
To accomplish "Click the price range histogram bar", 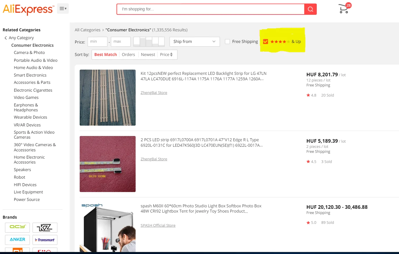I will tap(149, 41).
